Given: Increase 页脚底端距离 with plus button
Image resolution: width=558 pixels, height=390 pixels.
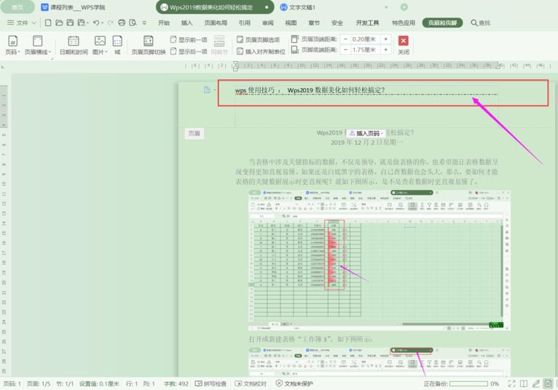Looking at the screenshot, I should (x=386, y=49).
